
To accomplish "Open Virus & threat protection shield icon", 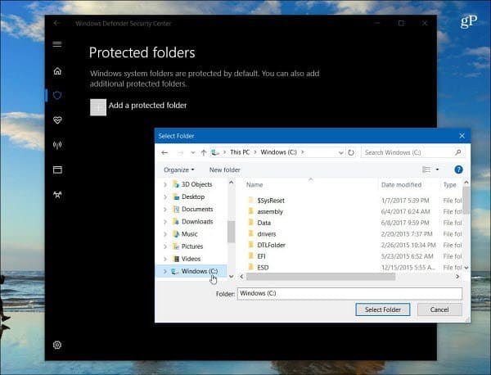I will pos(57,95).
